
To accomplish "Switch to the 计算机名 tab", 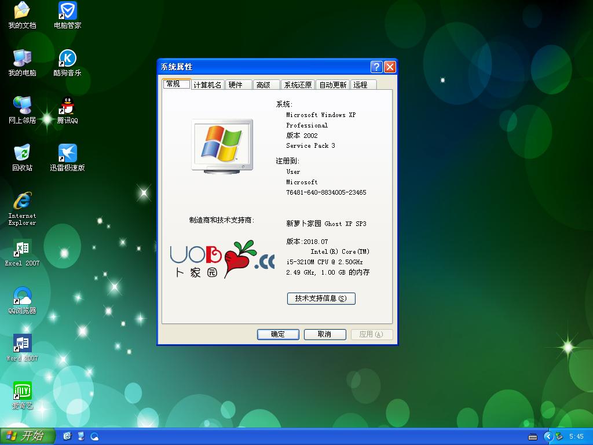I will (207, 84).
